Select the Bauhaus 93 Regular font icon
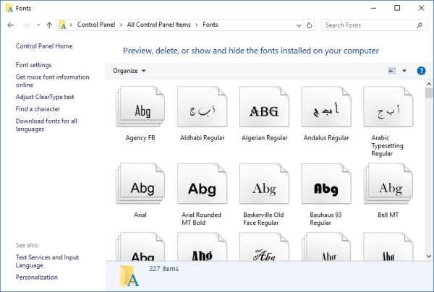Screen dimensions: 434x292 point(326,184)
